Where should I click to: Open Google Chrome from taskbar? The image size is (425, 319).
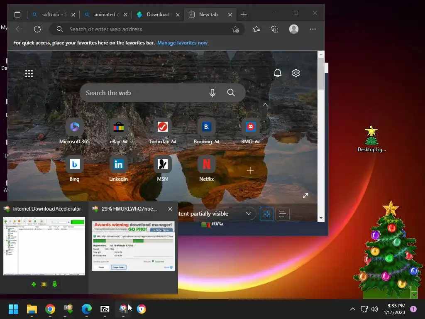click(x=50, y=309)
